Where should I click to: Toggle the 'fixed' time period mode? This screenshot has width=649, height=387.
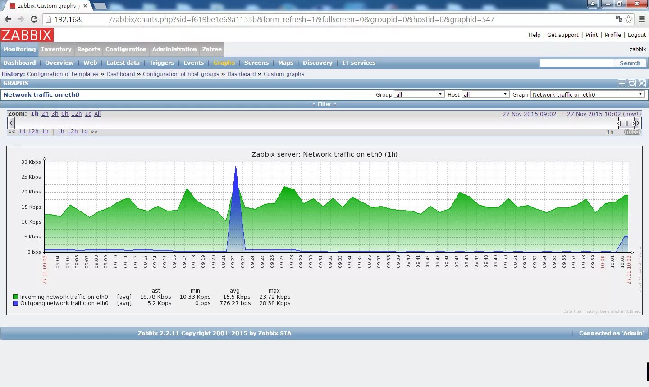632,132
